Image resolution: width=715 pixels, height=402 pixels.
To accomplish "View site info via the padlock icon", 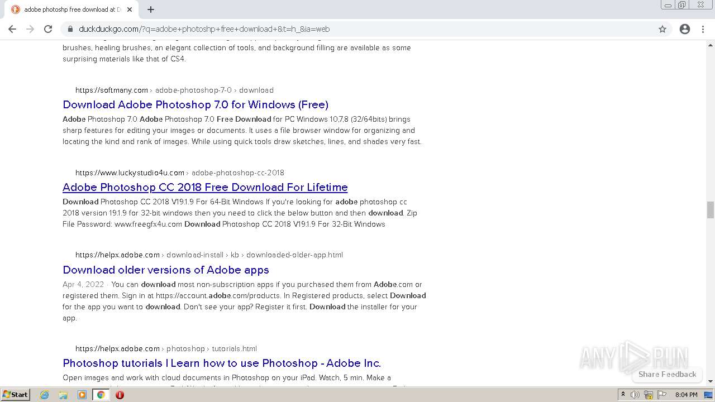I will click(x=70, y=29).
